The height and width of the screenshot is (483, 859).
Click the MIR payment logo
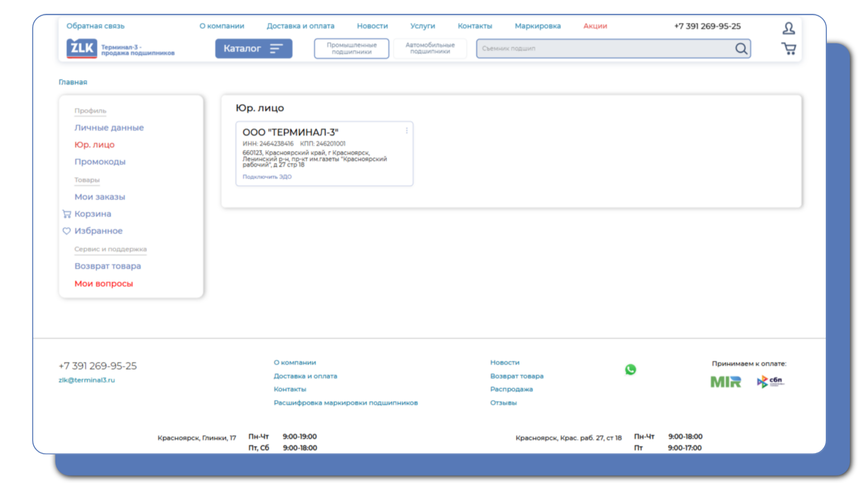tap(725, 382)
